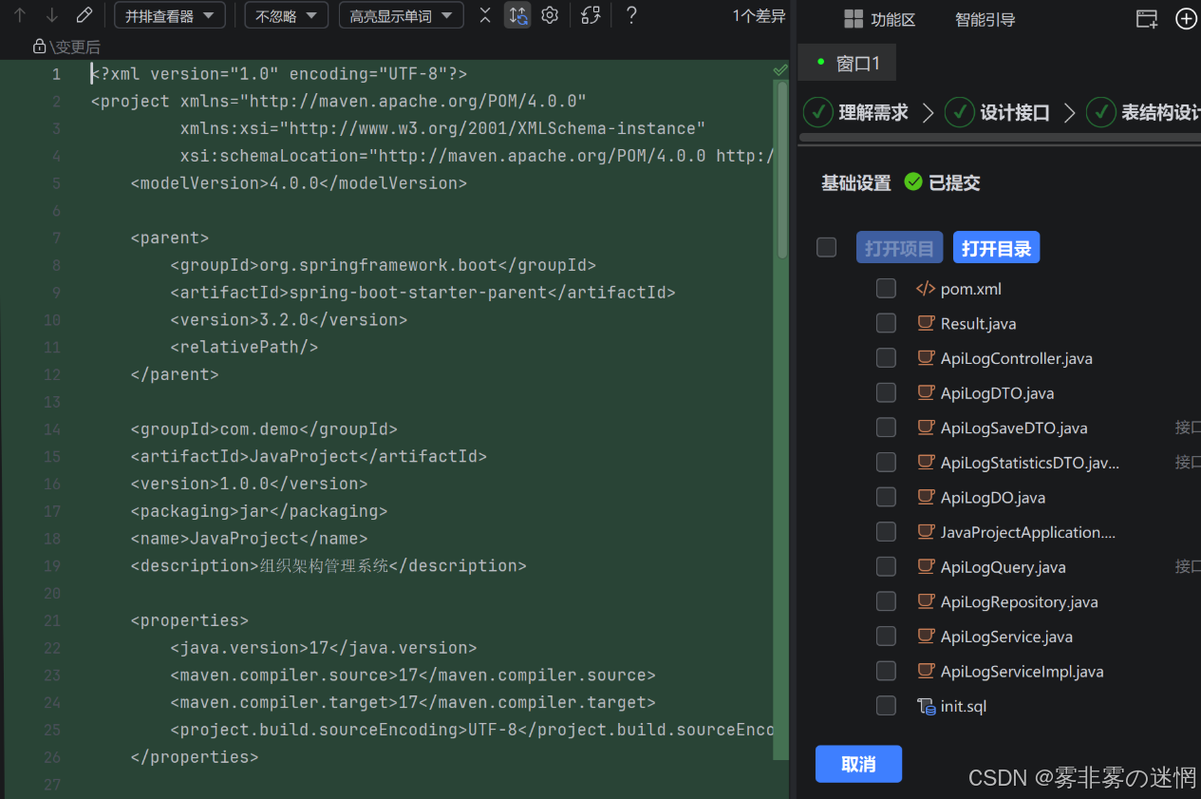Viewport: 1201px width, 799px height.
Task: Click the 理解需求 step checkmark icon
Action: [818, 112]
